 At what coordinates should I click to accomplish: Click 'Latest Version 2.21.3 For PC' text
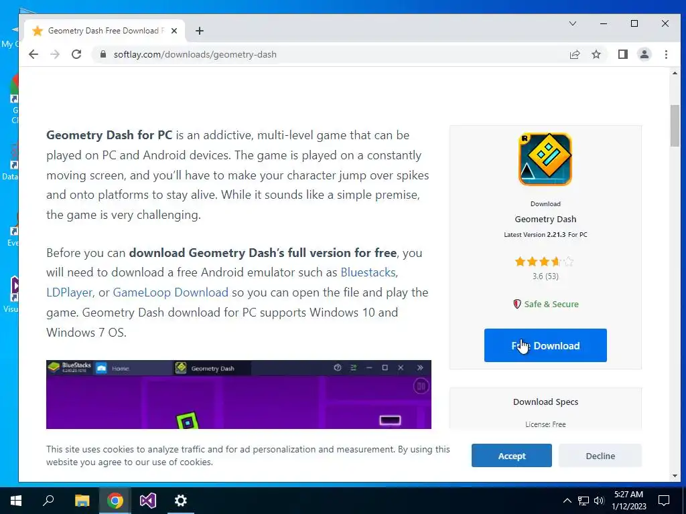(x=545, y=235)
